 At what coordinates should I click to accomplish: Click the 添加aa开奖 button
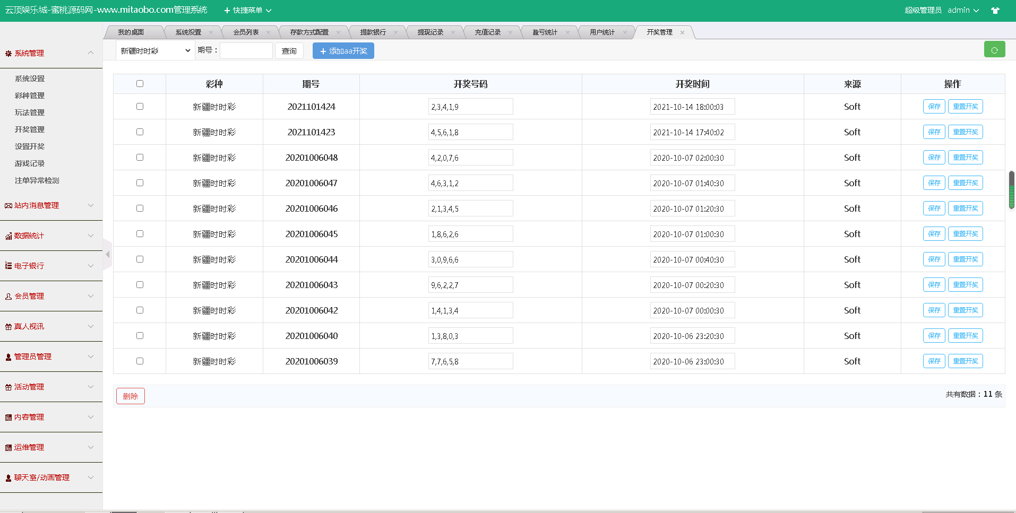point(343,51)
